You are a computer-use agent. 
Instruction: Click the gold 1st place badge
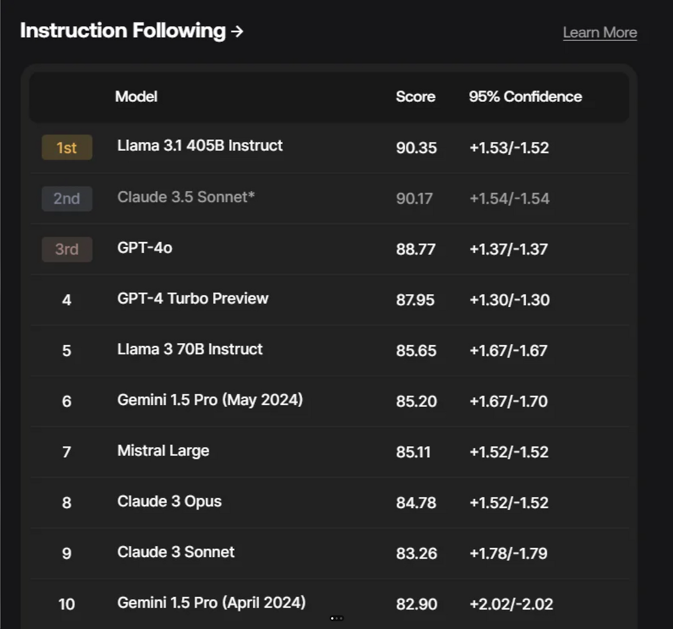(67, 148)
